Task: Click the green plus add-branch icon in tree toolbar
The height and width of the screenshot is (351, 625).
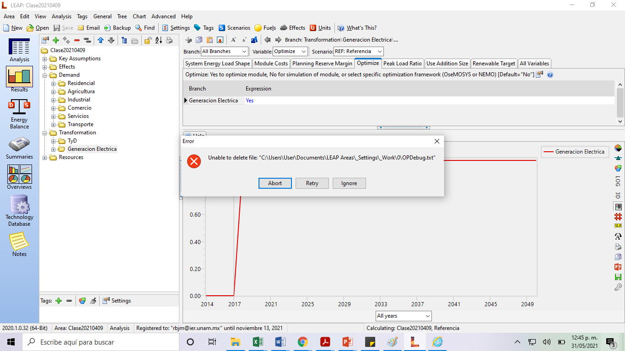Action: [x=56, y=40]
